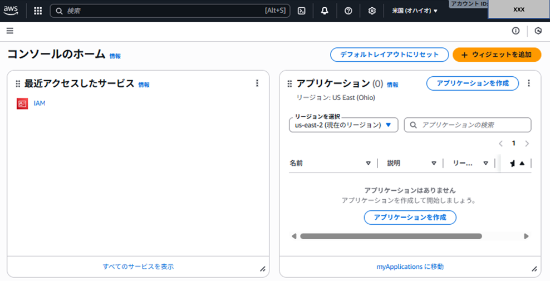This screenshot has height=281, width=550.
Task: Click the applications table horizontal scrollbar
Action: (x=391, y=236)
